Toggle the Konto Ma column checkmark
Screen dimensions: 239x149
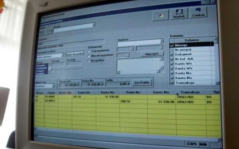pyautogui.click(x=172, y=73)
